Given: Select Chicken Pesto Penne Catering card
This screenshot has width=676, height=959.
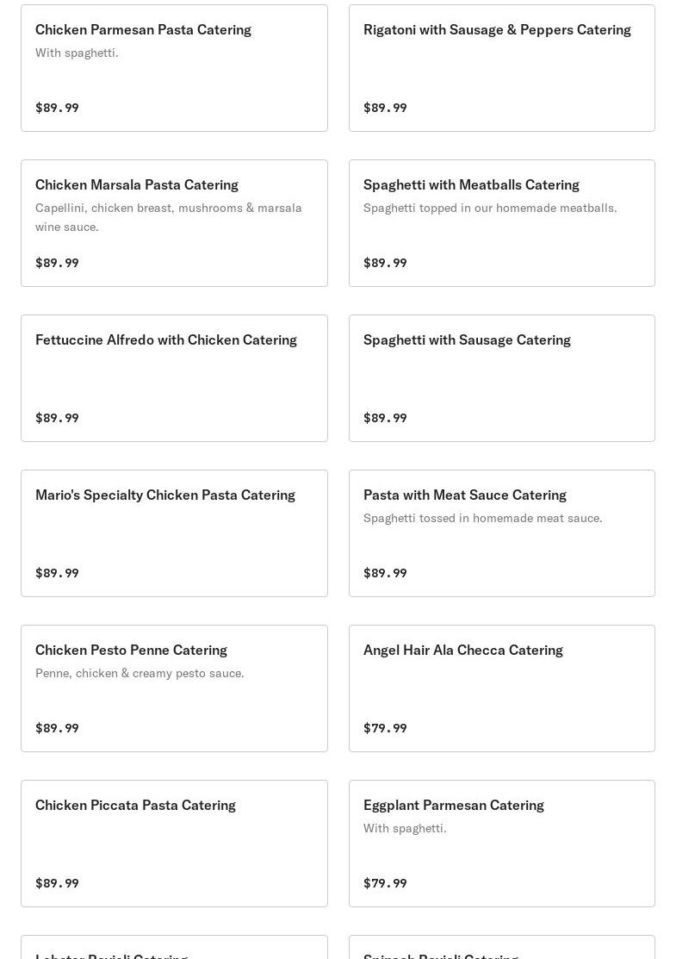Looking at the screenshot, I should pos(174,688).
